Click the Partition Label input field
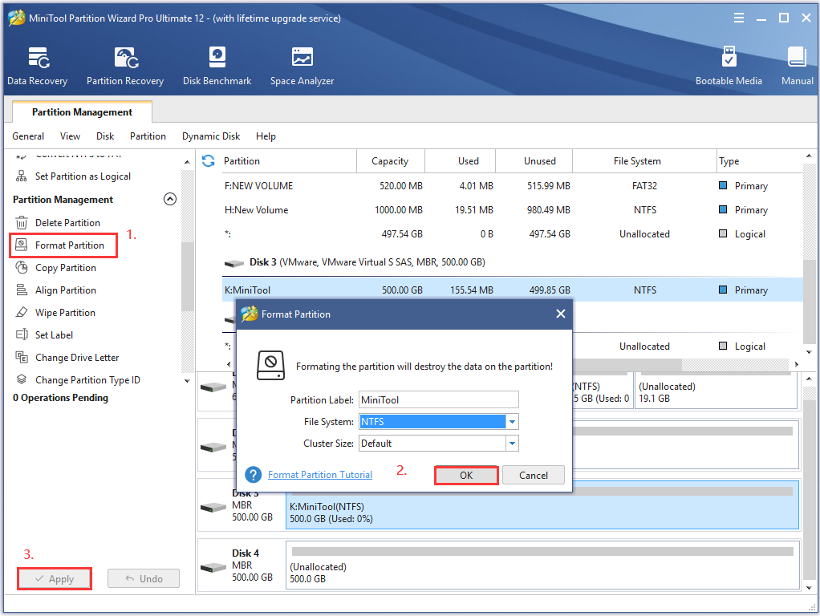 click(x=439, y=399)
